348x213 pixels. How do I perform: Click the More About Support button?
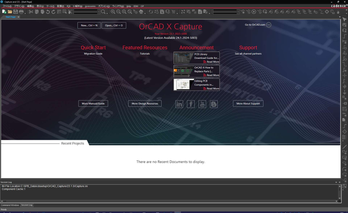click(248, 104)
